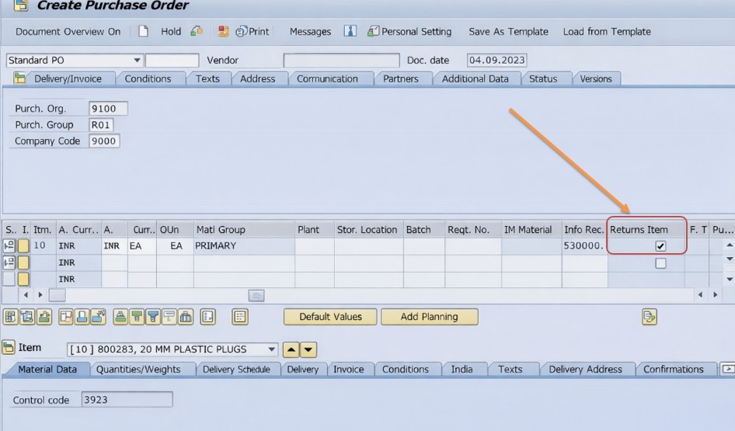Click the Default Values button
Viewport: 735px width, 431px height.
point(330,317)
